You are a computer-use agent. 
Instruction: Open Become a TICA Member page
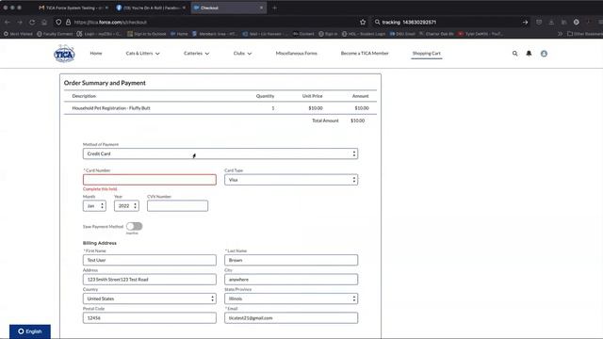coord(365,54)
